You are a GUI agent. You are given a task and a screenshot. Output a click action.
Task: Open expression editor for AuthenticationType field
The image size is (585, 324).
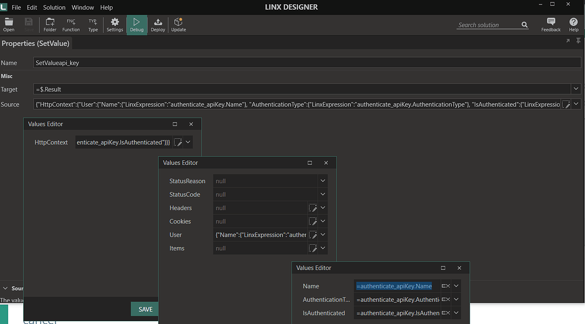445,299
